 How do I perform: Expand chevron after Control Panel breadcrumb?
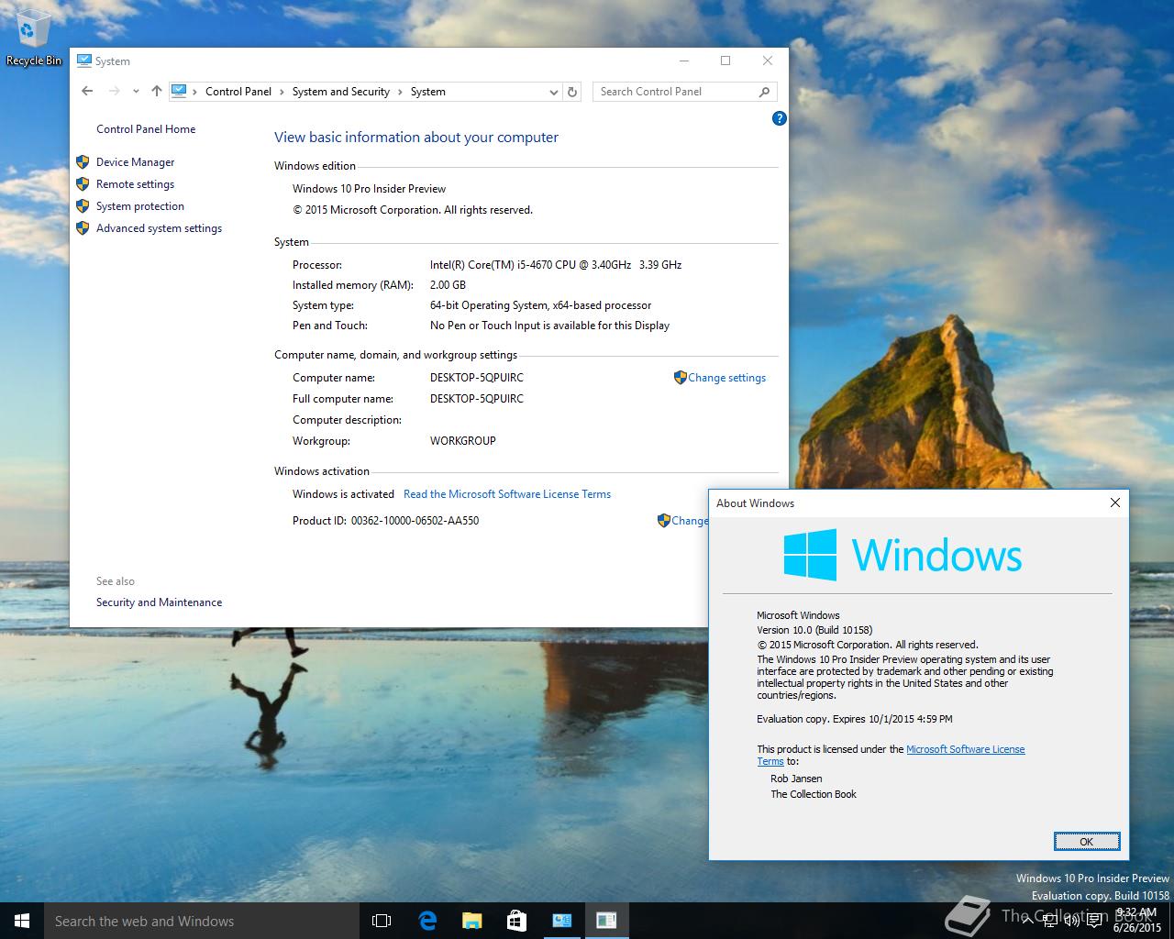pos(282,92)
